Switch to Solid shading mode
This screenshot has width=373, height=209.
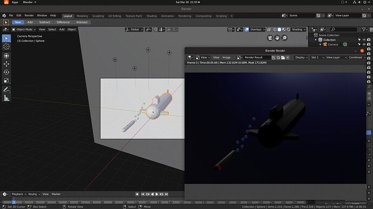pos(279,30)
